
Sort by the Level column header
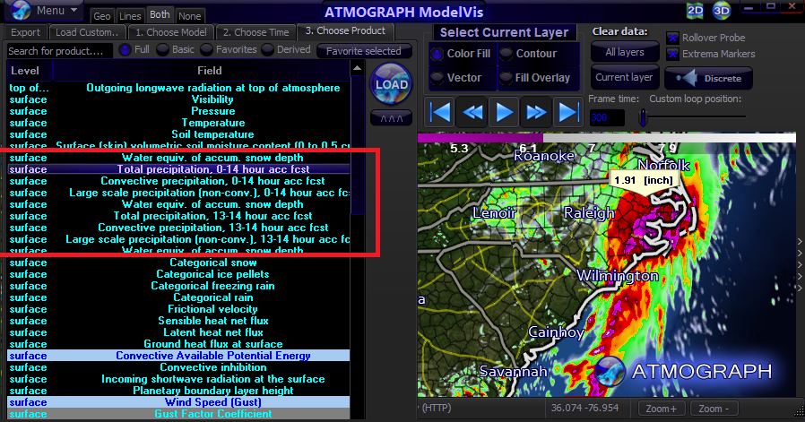click(x=30, y=71)
